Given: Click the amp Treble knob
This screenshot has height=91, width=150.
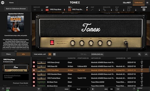Looking at the screenshot, I should click(x=100, y=43).
